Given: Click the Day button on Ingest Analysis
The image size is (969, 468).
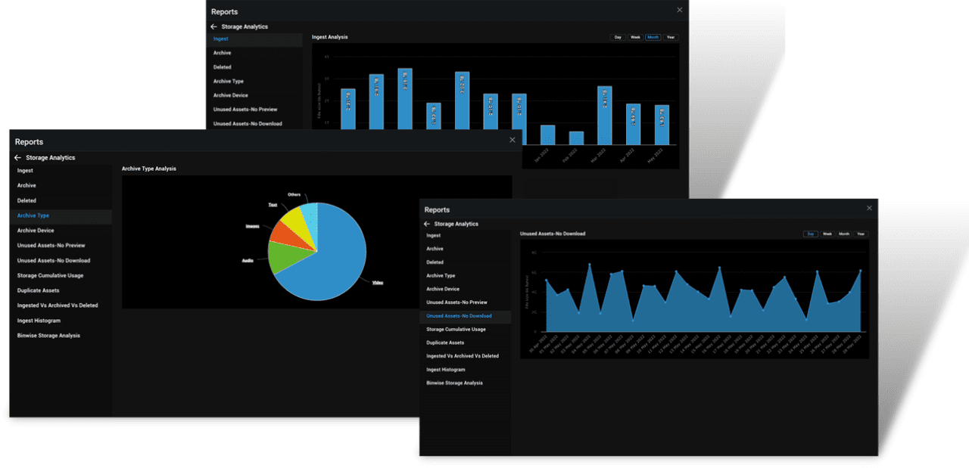Looking at the screenshot, I should coord(617,37).
